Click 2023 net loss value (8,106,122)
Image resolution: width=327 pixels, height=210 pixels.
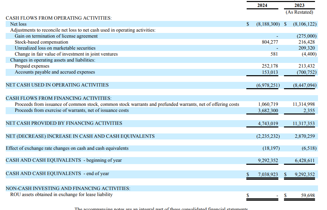[305, 24]
